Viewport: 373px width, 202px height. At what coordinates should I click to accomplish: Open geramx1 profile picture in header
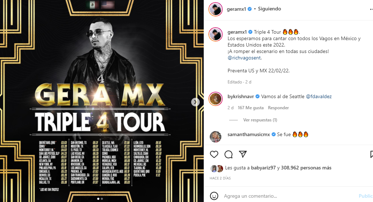[x=216, y=9]
